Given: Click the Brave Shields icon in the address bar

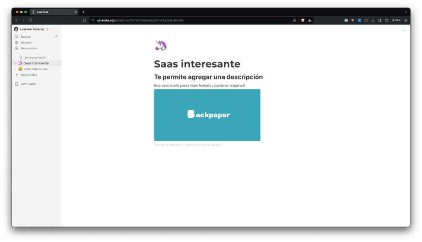Looking at the screenshot, I should tap(302, 20).
